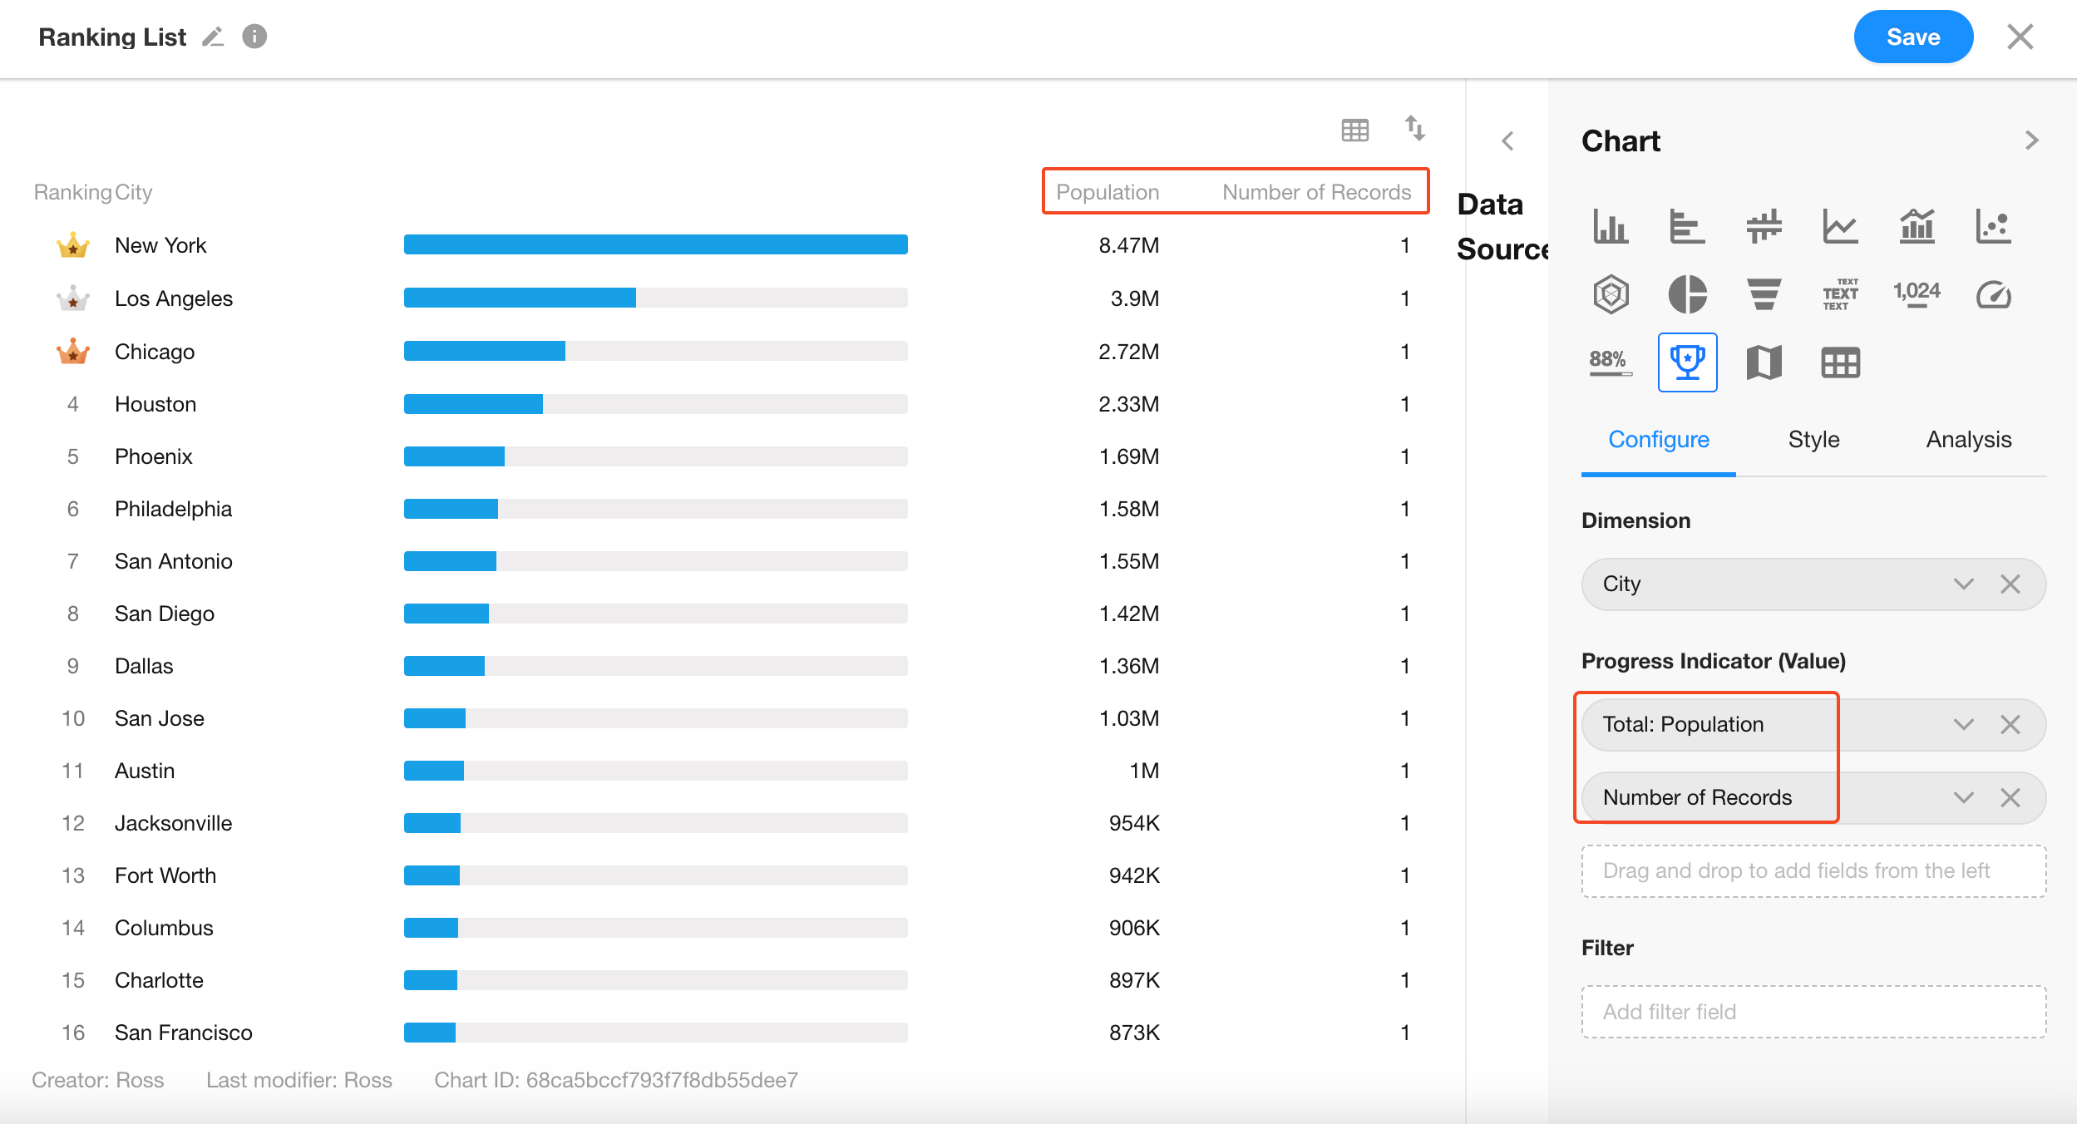Click the radar chart icon

tap(1611, 294)
